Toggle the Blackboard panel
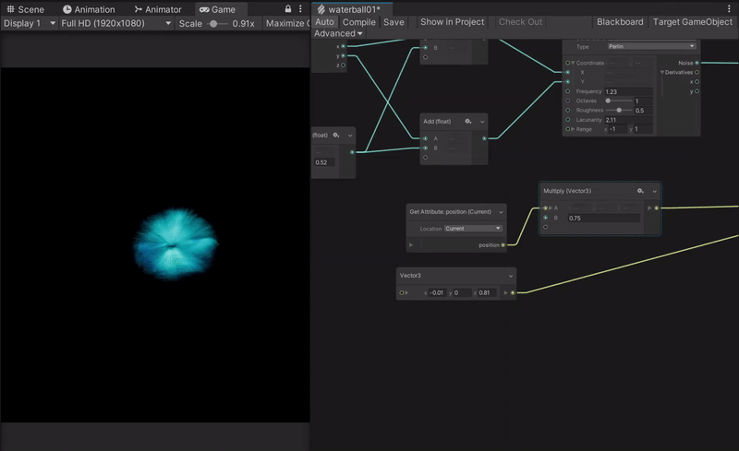 [x=620, y=22]
